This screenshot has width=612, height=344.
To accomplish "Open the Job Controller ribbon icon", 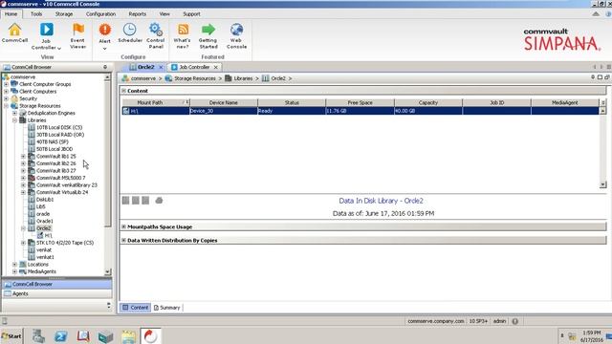I will 47,30.
